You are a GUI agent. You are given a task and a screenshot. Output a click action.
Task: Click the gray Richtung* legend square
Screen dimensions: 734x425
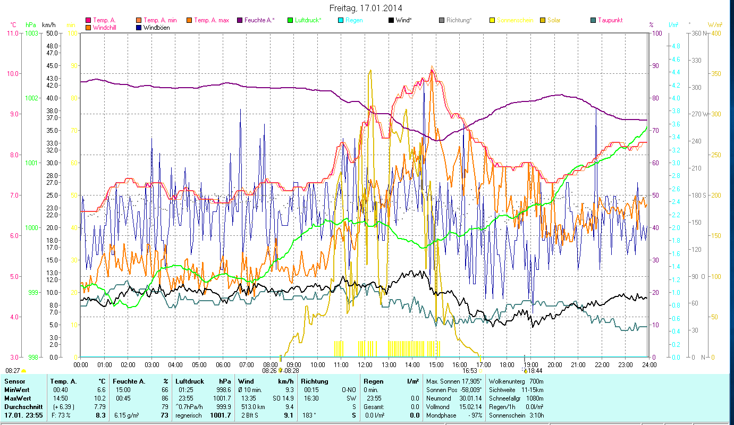pos(442,21)
